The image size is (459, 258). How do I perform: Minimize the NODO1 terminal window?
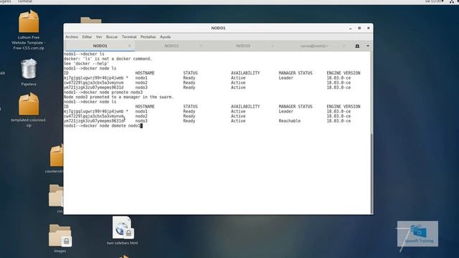tap(350, 28)
